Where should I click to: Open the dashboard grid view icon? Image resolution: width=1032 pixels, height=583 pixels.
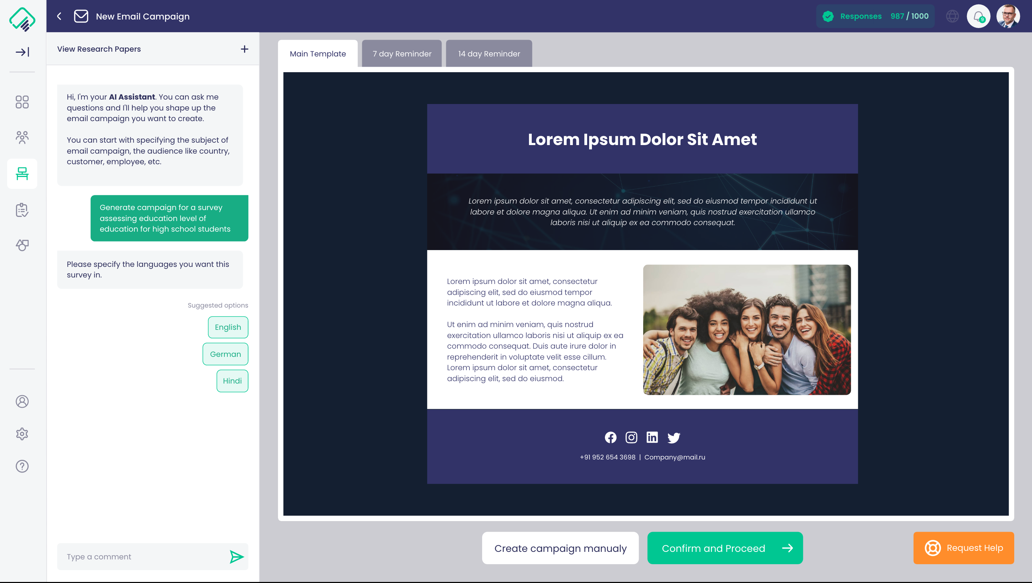(x=22, y=102)
